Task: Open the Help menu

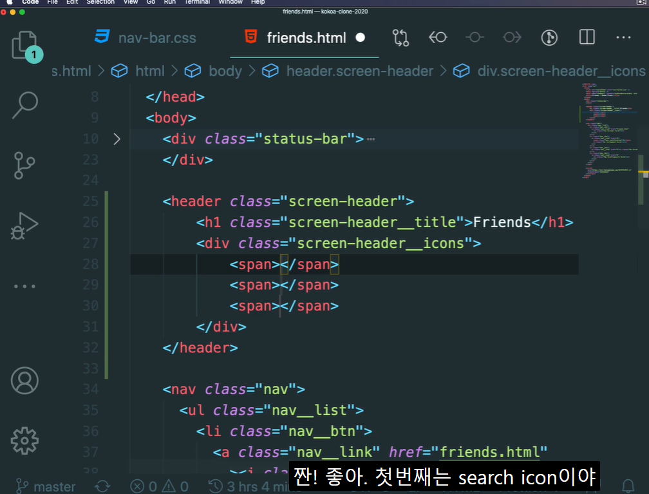Action: tap(258, 2)
